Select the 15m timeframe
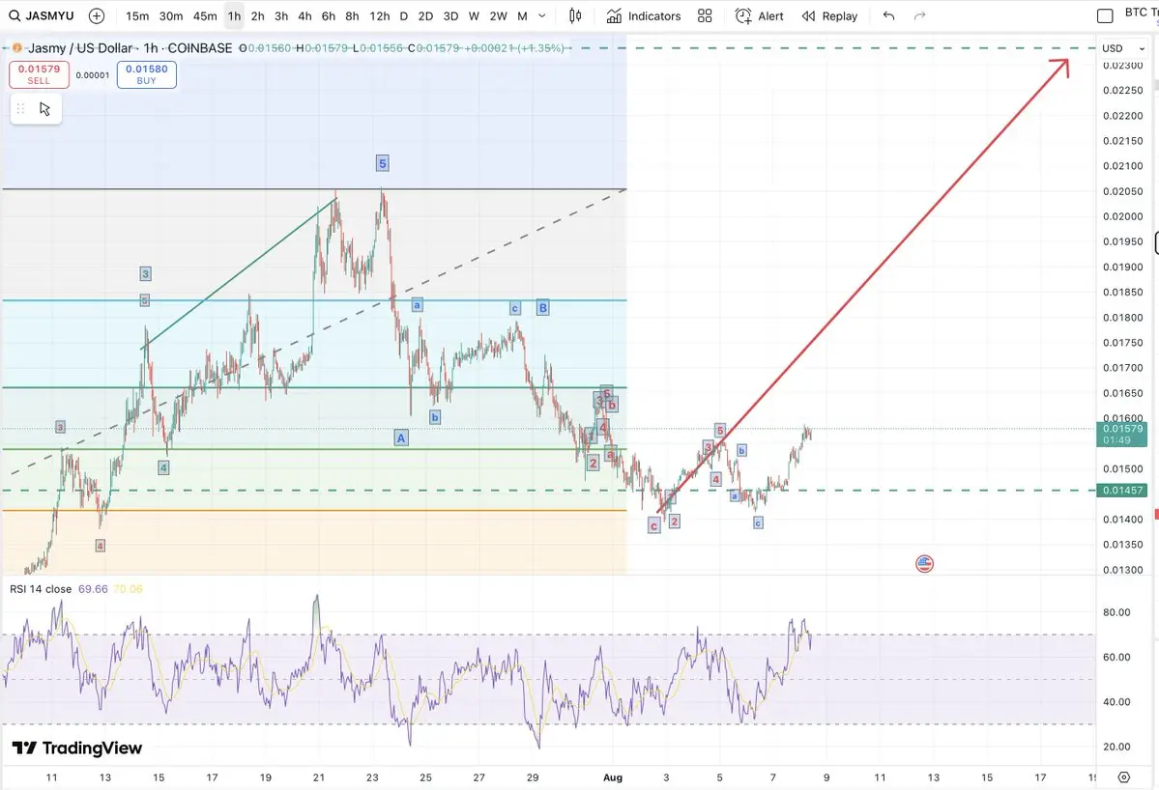This screenshot has width=1159, height=790. 136,15
